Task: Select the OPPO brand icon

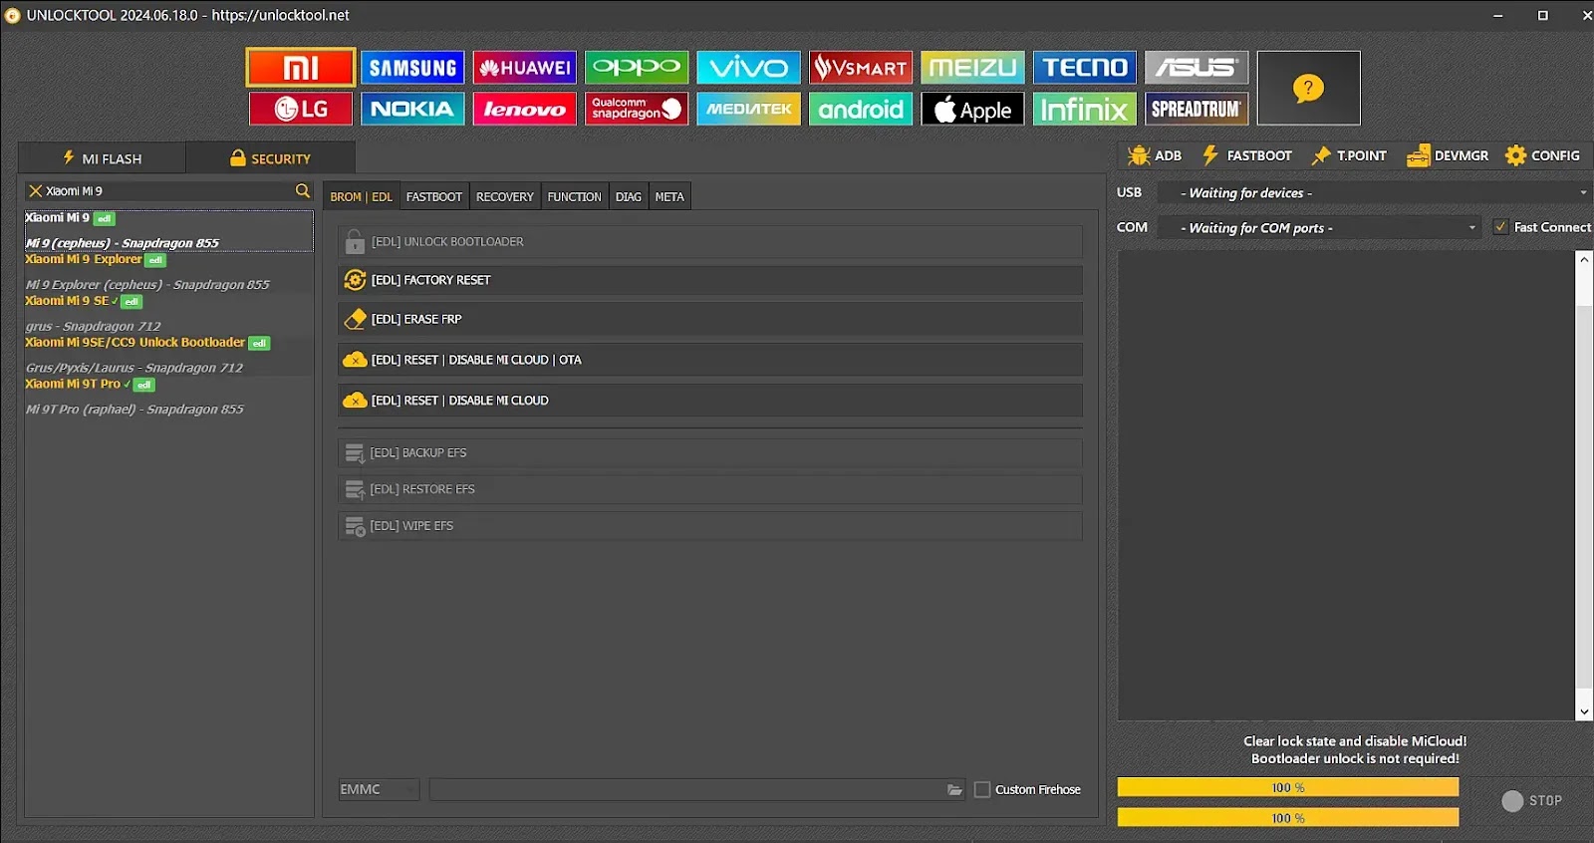Action: pos(637,68)
